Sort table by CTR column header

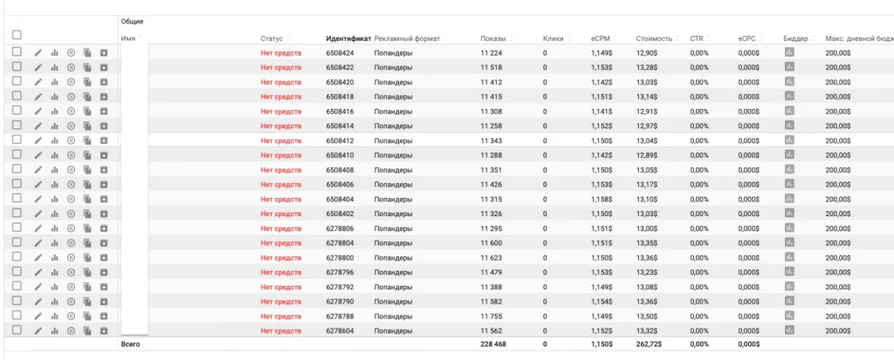point(697,38)
